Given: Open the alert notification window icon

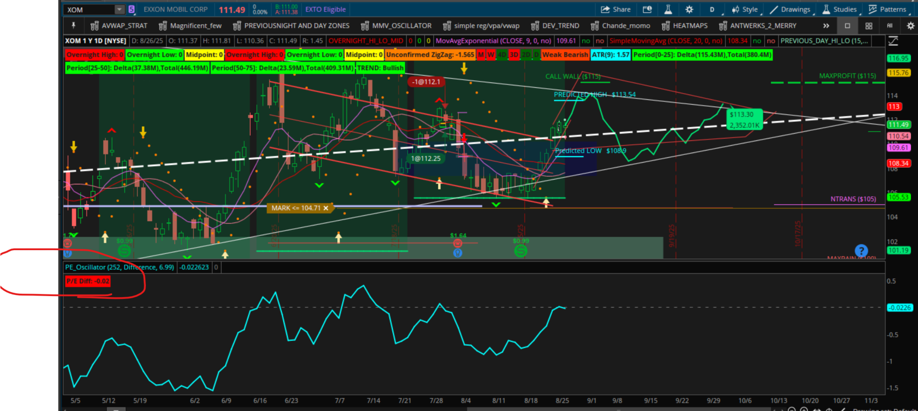Looking at the screenshot, I should (x=647, y=10).
